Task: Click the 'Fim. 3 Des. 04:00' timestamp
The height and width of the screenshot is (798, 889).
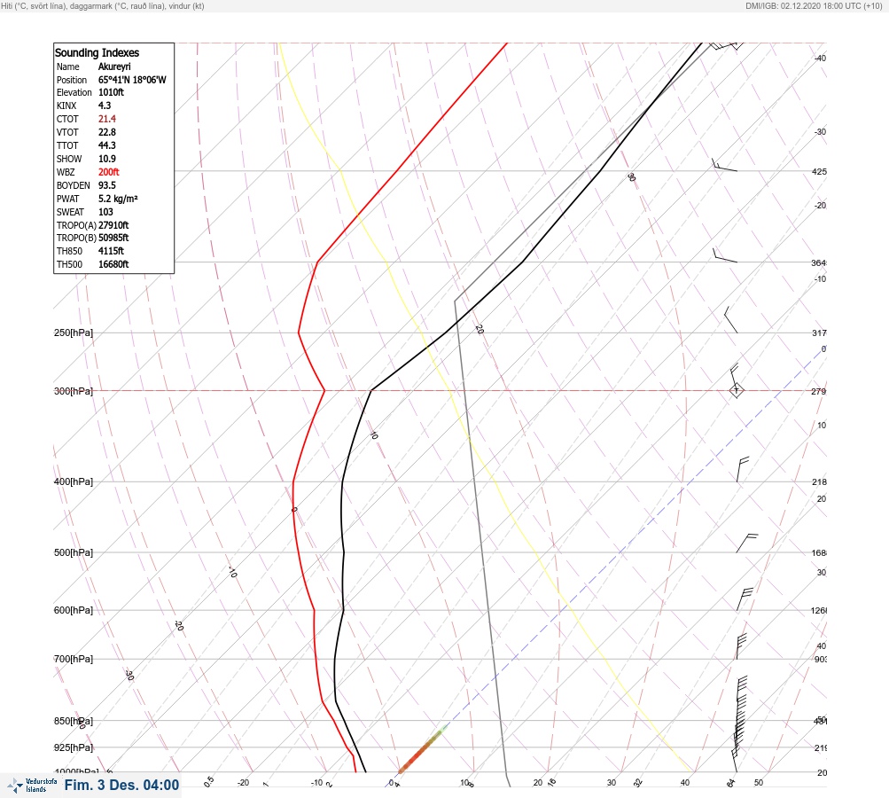Action: (x=122, y=785)
